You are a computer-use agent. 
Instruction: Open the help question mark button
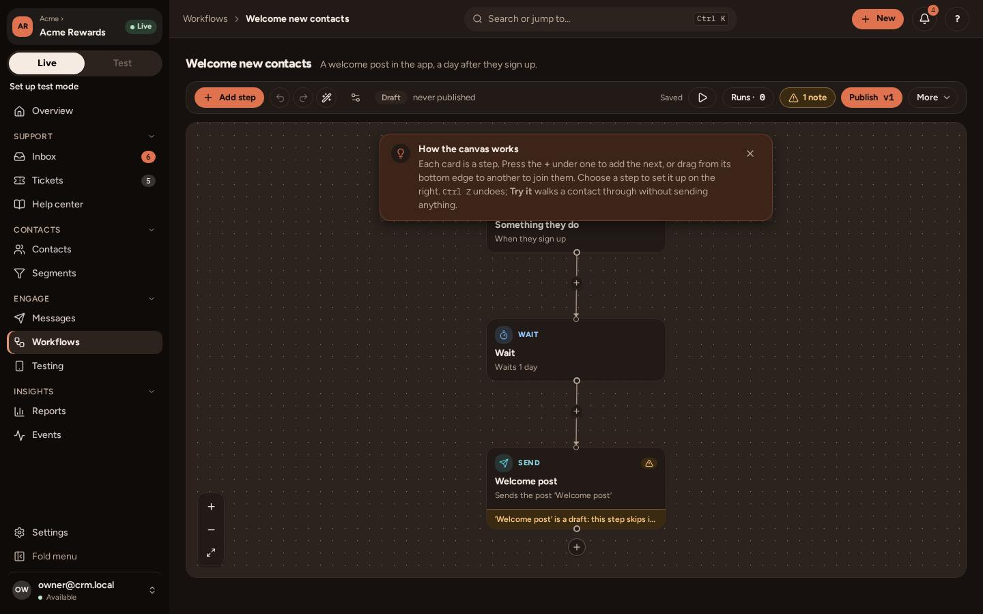[957, 19]
